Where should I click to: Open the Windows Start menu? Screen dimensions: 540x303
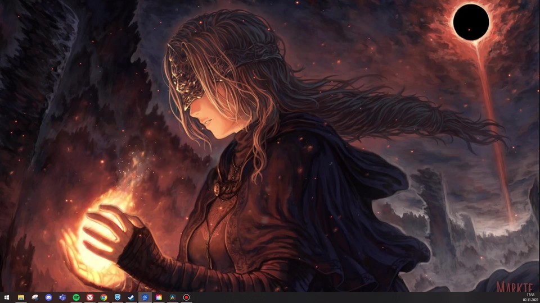click(7, 297)
